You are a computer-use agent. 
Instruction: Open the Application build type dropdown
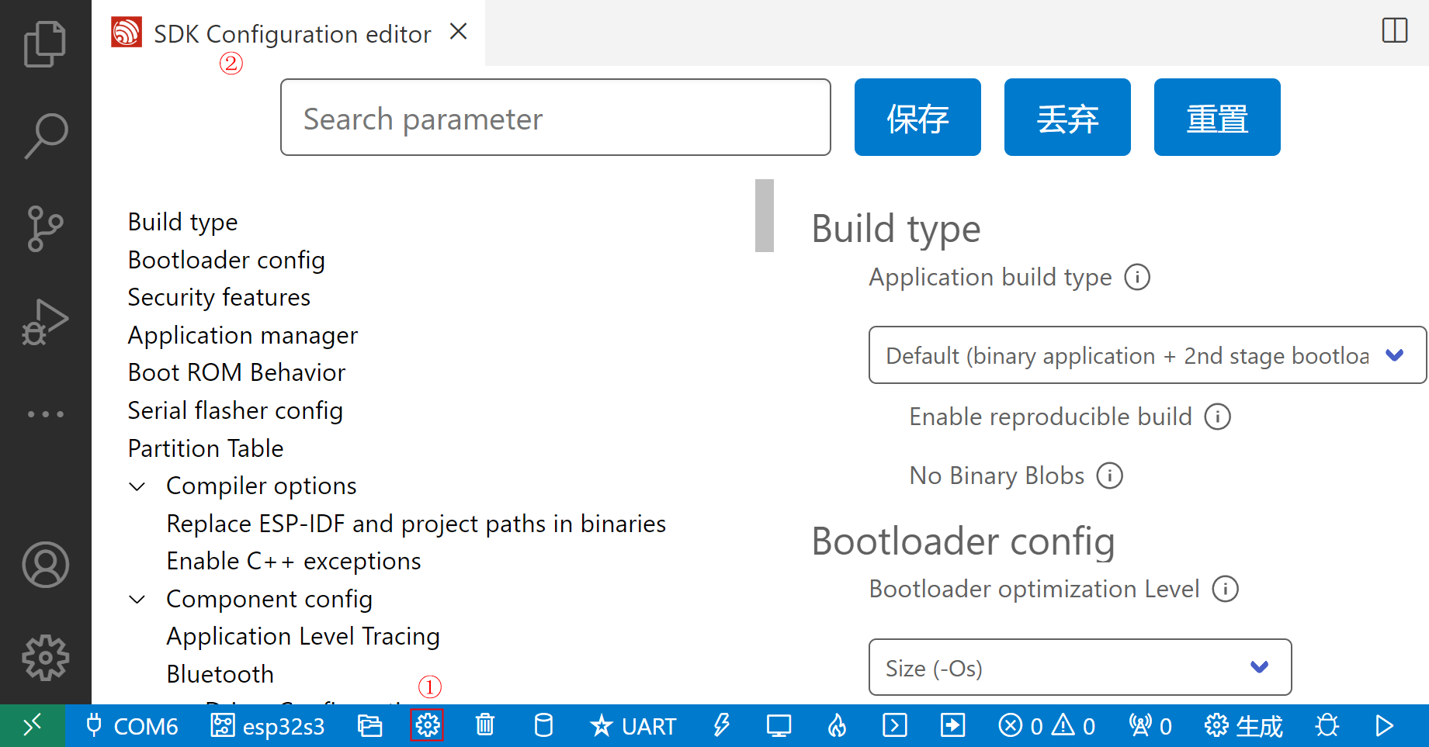[1146, 355]
